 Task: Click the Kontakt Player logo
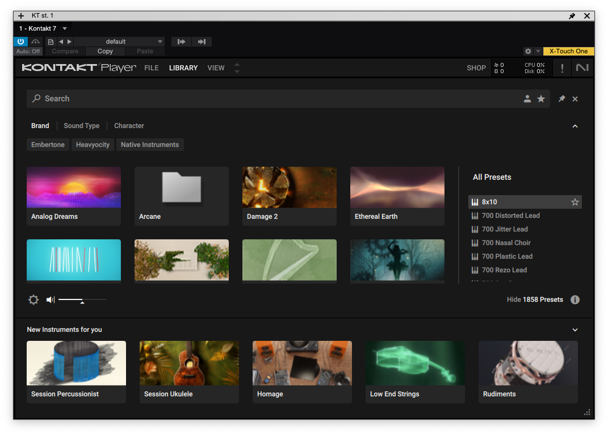click(x=79, y=67)
